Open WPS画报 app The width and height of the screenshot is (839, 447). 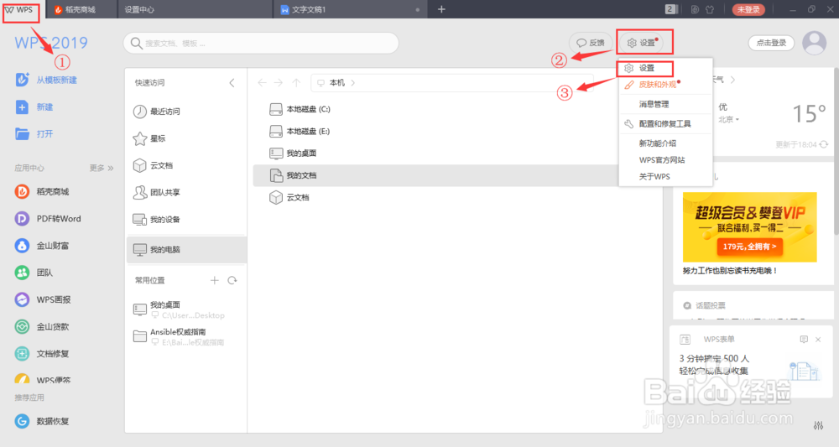tap(43, 299)
